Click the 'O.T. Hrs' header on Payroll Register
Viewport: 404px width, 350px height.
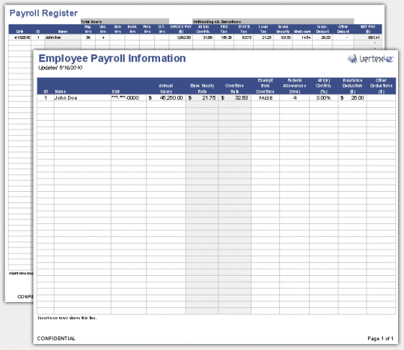[162, 29]
